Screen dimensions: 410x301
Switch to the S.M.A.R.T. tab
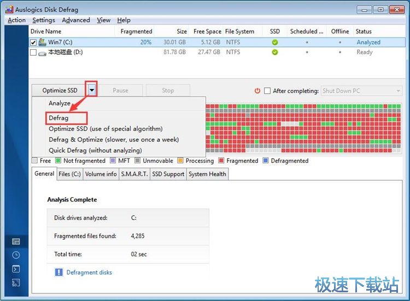(134, 174)
